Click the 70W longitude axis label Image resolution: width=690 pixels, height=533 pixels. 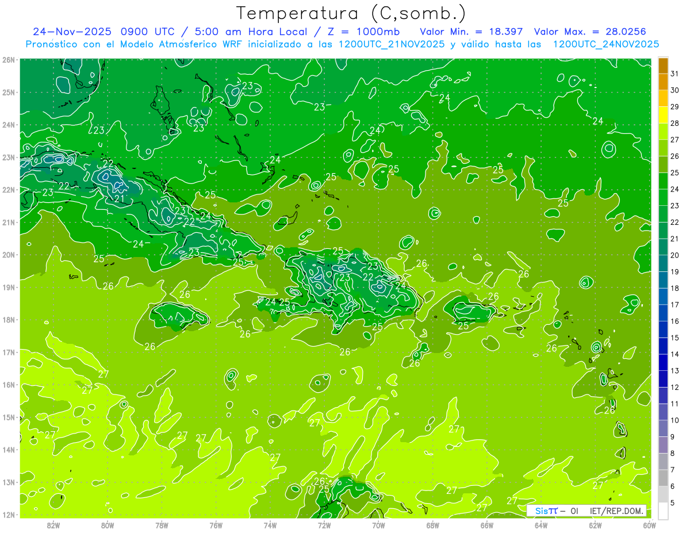378,525
